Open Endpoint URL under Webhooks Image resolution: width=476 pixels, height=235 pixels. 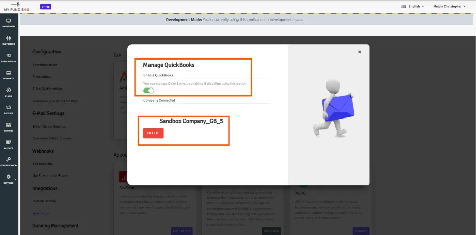click(x=43, y=164)
